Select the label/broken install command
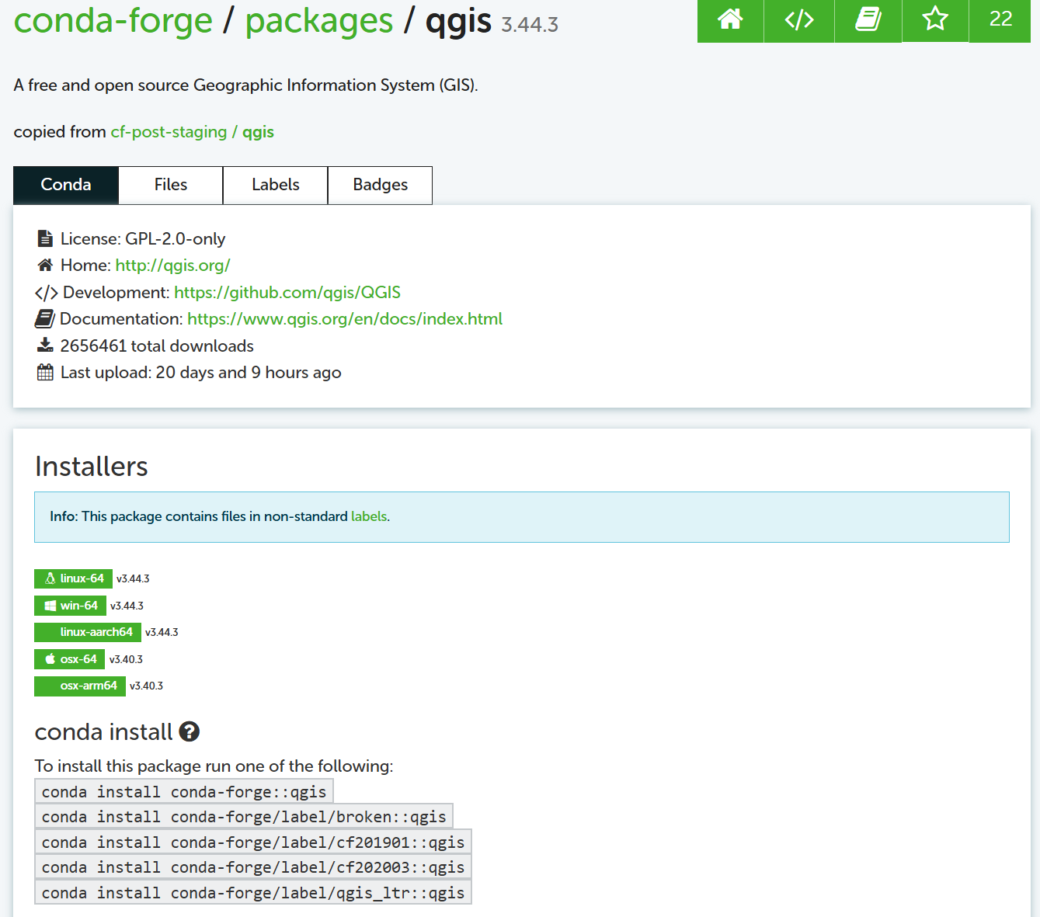Viewport: 1040px width, 917px height. click(x=244, y=817)
